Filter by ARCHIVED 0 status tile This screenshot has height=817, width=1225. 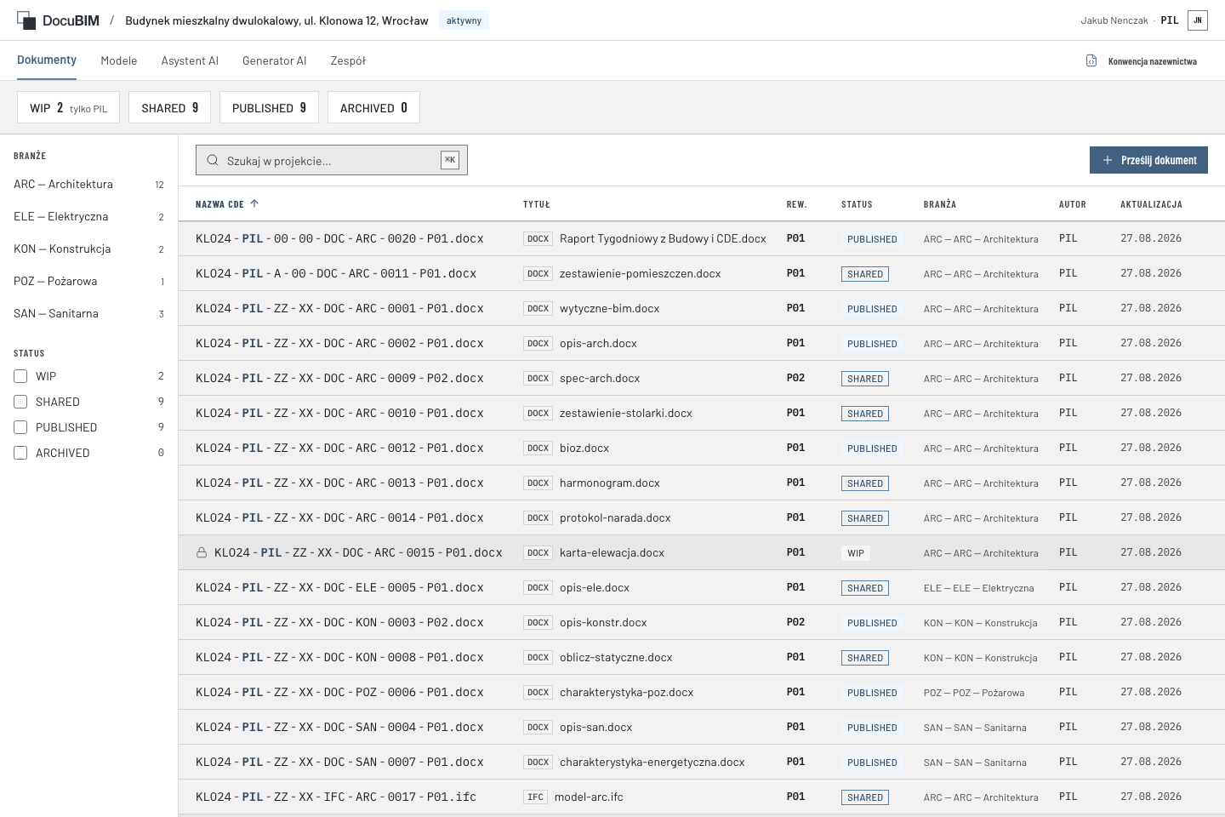[x=373, y=107]
